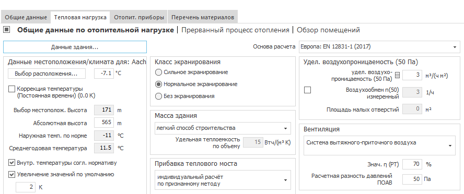
Task: Enable Коррекция температуры checkbox
Action: point(11,89)
